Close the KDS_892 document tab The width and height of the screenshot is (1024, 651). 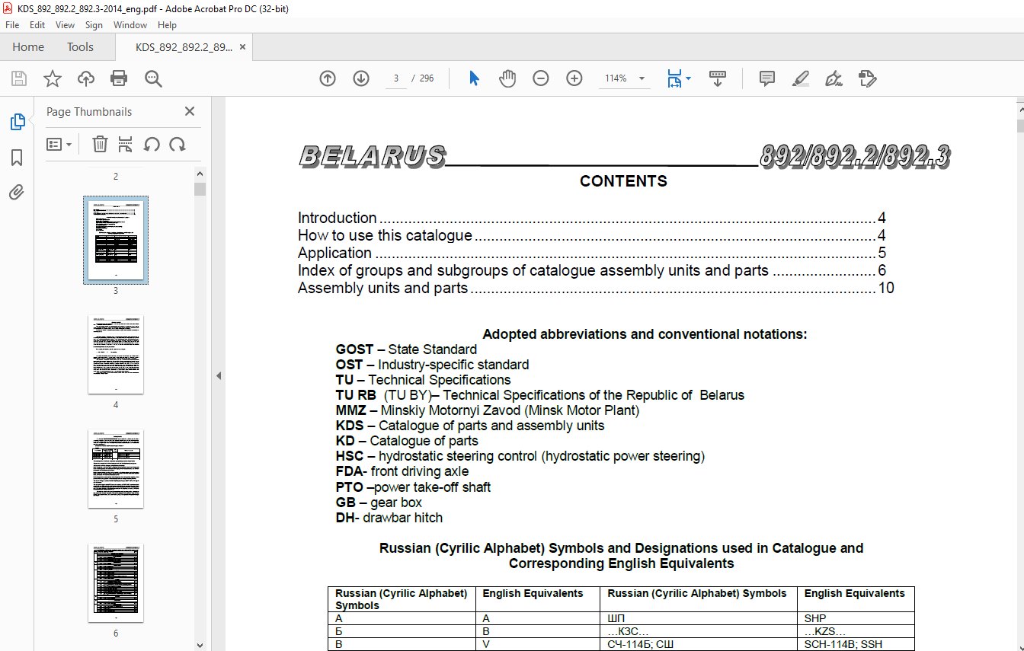(242, 47)
